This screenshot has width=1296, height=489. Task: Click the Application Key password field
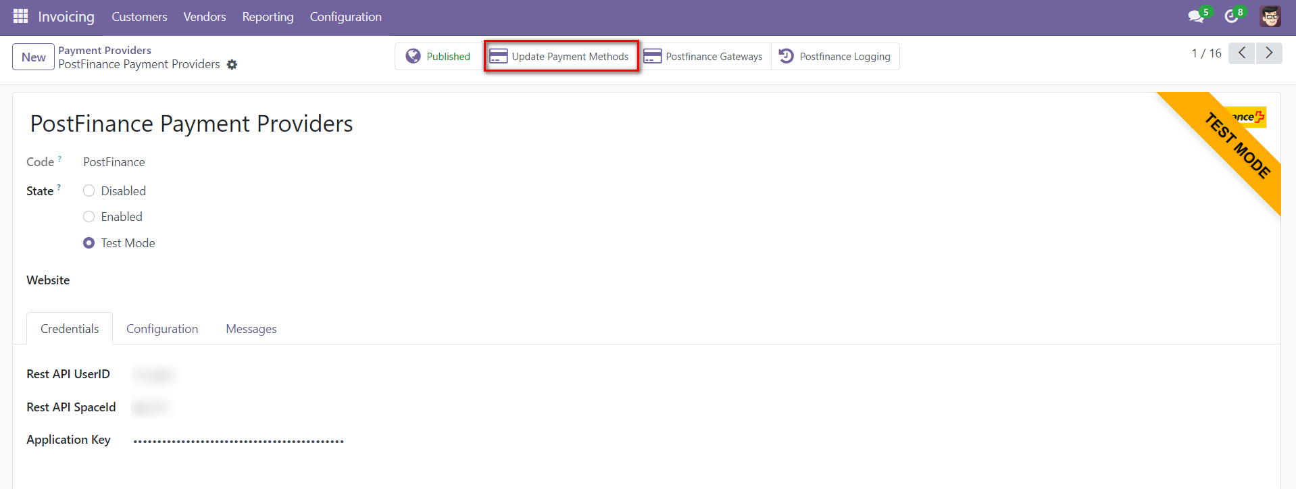tap(239, 441)
